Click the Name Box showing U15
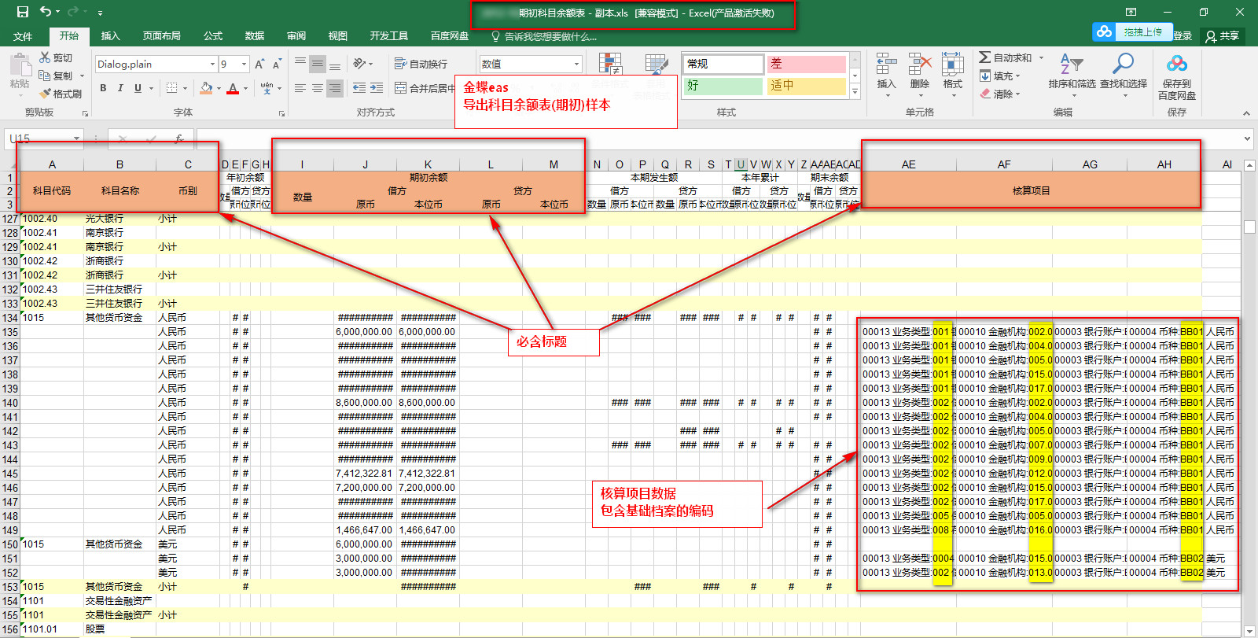 point(39,138)
